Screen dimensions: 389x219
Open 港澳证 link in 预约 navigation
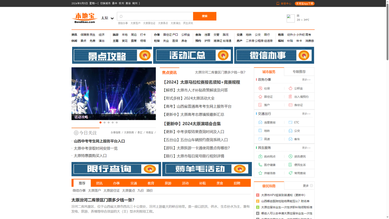(x=218, y=41)
